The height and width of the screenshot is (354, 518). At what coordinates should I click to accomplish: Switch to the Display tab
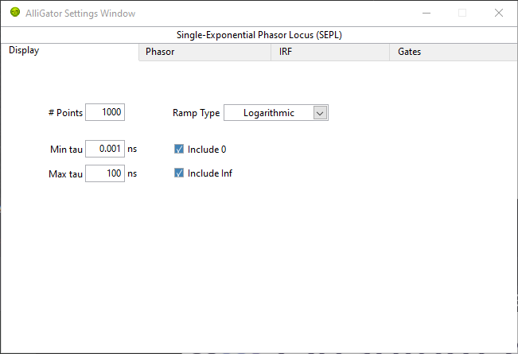[x=69, y=52]
